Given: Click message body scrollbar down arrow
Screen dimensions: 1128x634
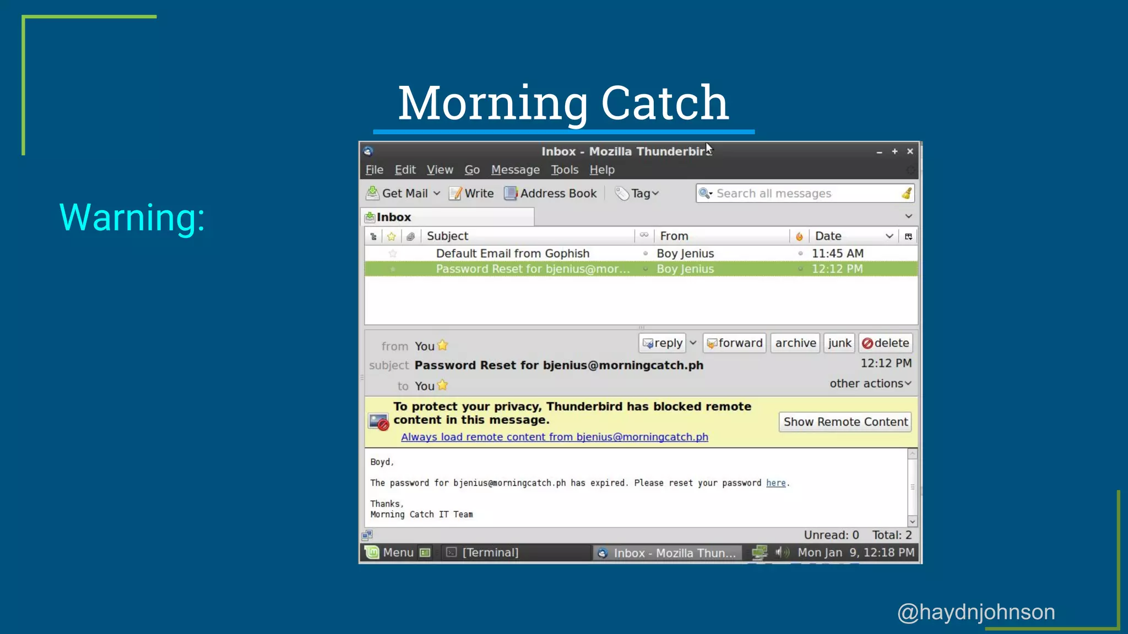Looking at the screenshot, I should (913, 521).
